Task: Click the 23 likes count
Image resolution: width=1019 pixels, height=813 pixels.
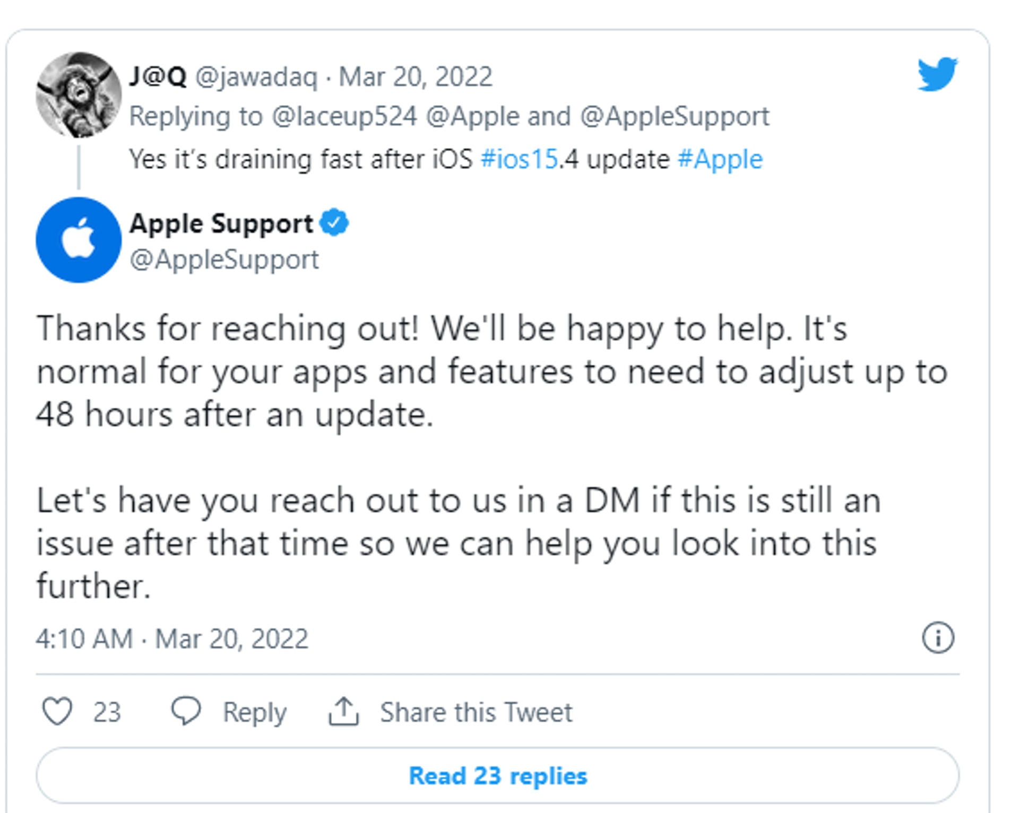Action: coord(107,712)
